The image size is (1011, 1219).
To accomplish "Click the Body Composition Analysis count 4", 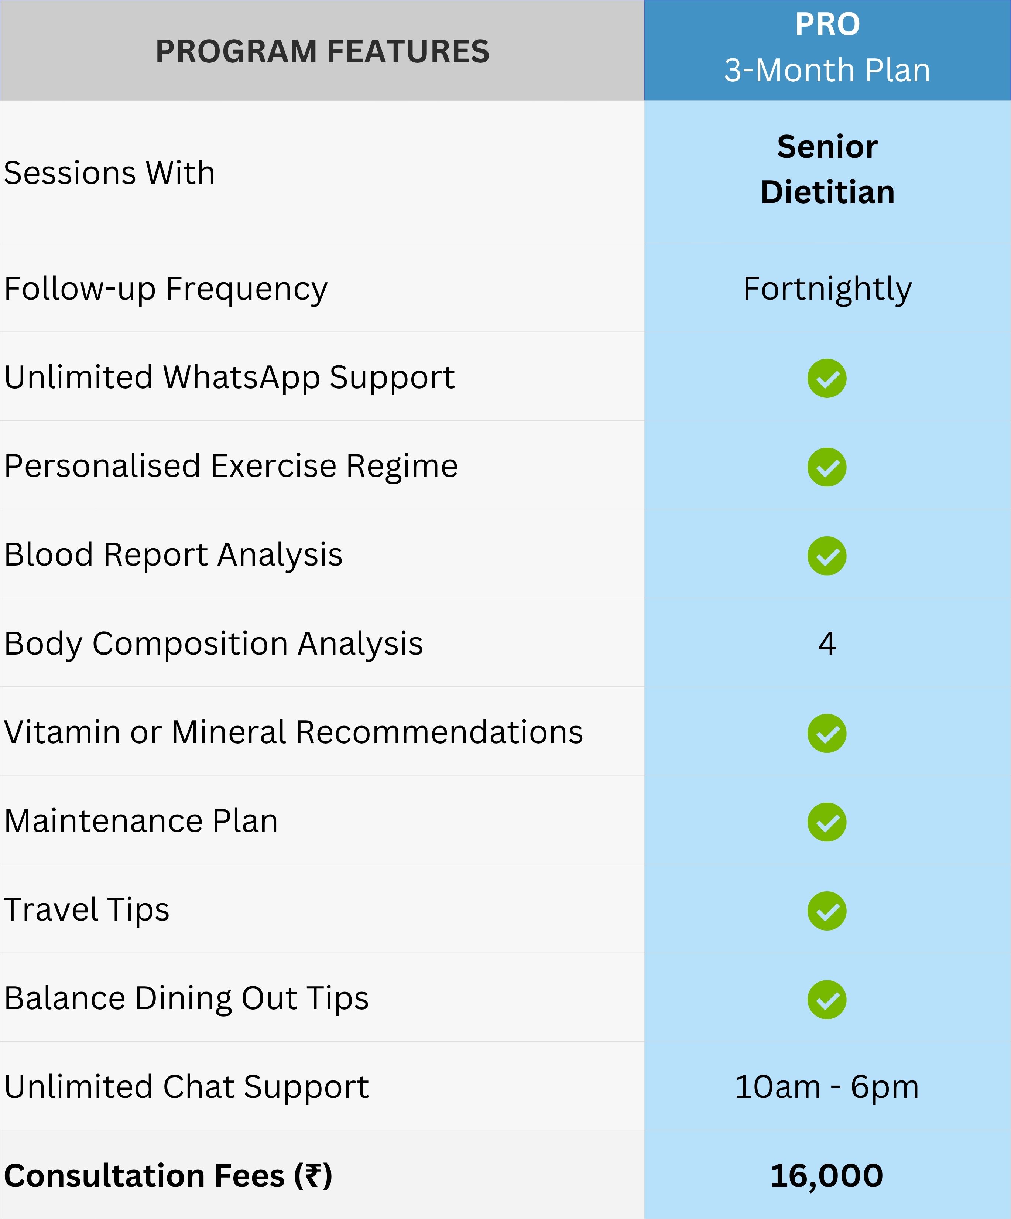I will click(x=827, y=644).
